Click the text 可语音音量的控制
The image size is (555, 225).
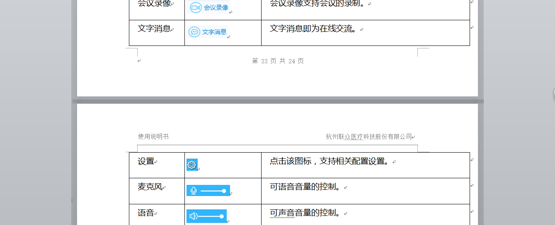(305, 187)
